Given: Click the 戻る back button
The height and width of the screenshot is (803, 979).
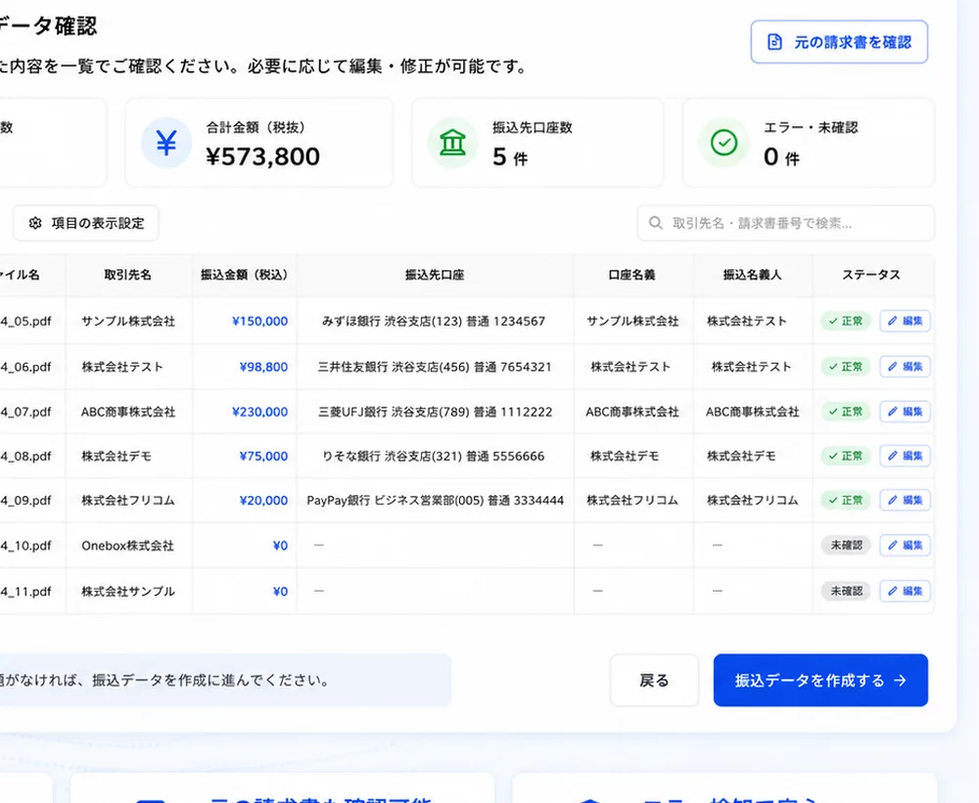Looking at the screenshot, I should coord(654,680).
